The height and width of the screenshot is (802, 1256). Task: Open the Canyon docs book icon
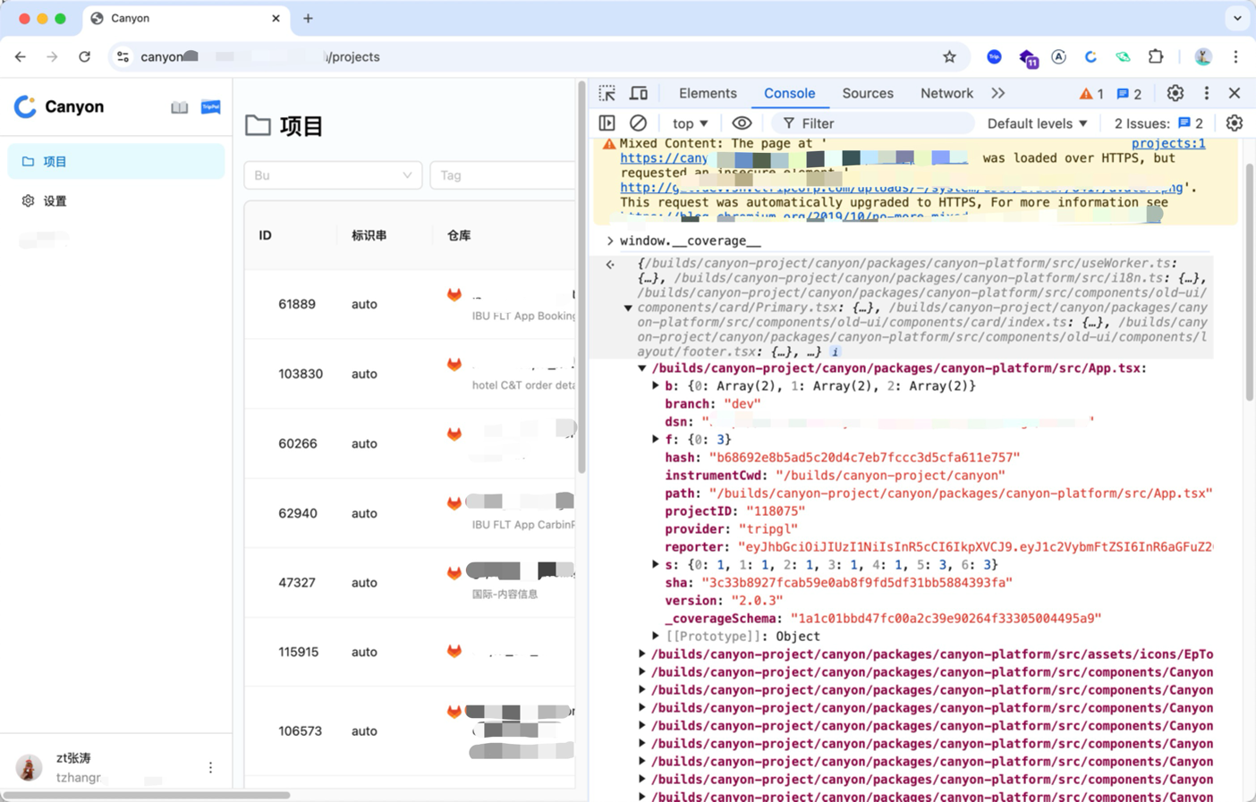[179, 107]
